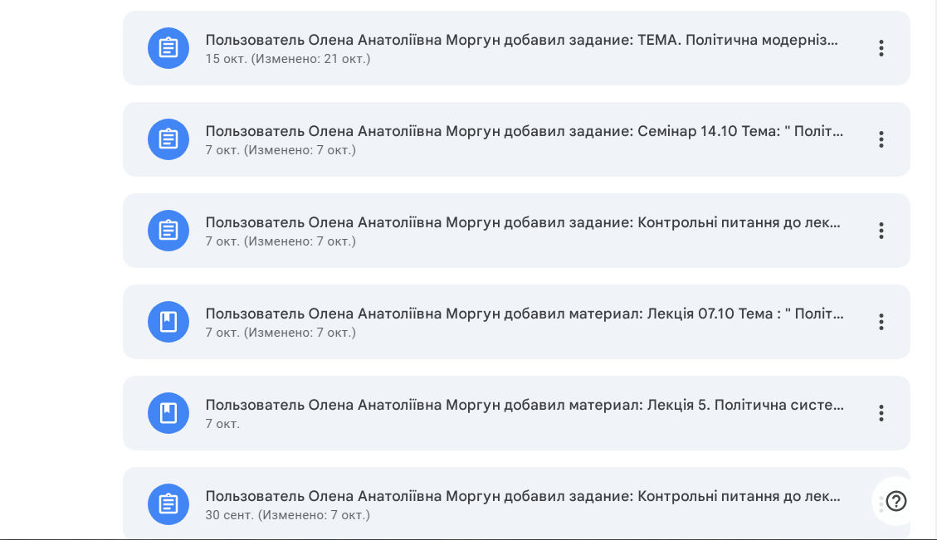Open Контрольні питання assignment dated 30 сент.
This screenshot has height=540, width=937.
click(523, 496)
